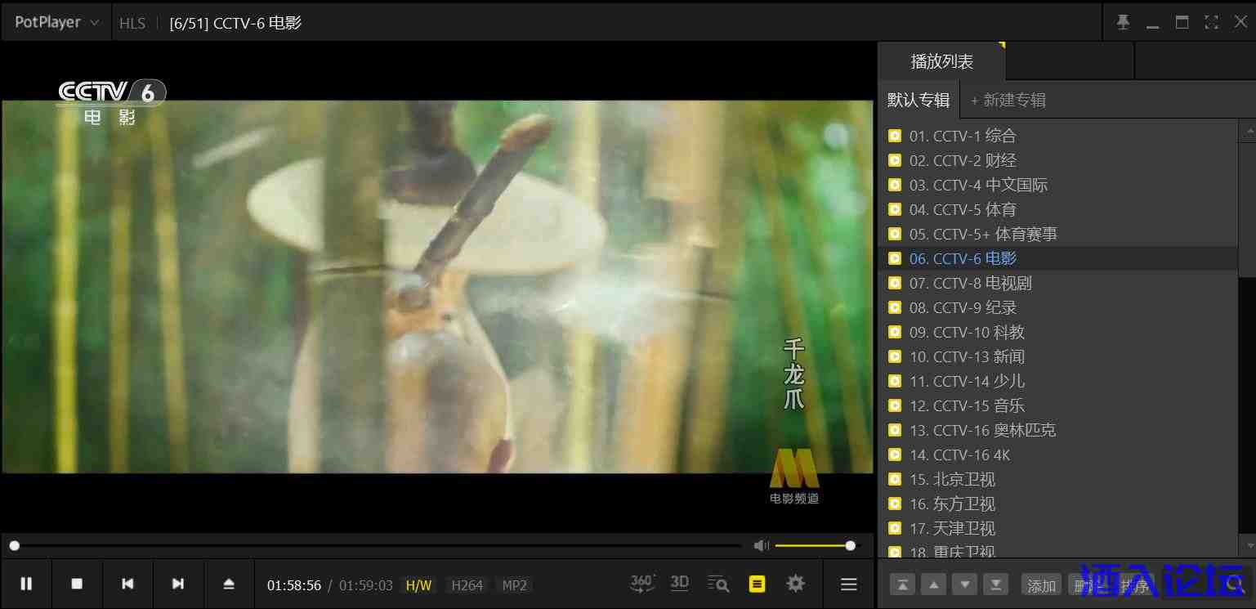Image resolution: width=1256 pixels, height=609 pixels.
Task: Open the PotPlayer main menu dropdown
Action: point(56,22)
